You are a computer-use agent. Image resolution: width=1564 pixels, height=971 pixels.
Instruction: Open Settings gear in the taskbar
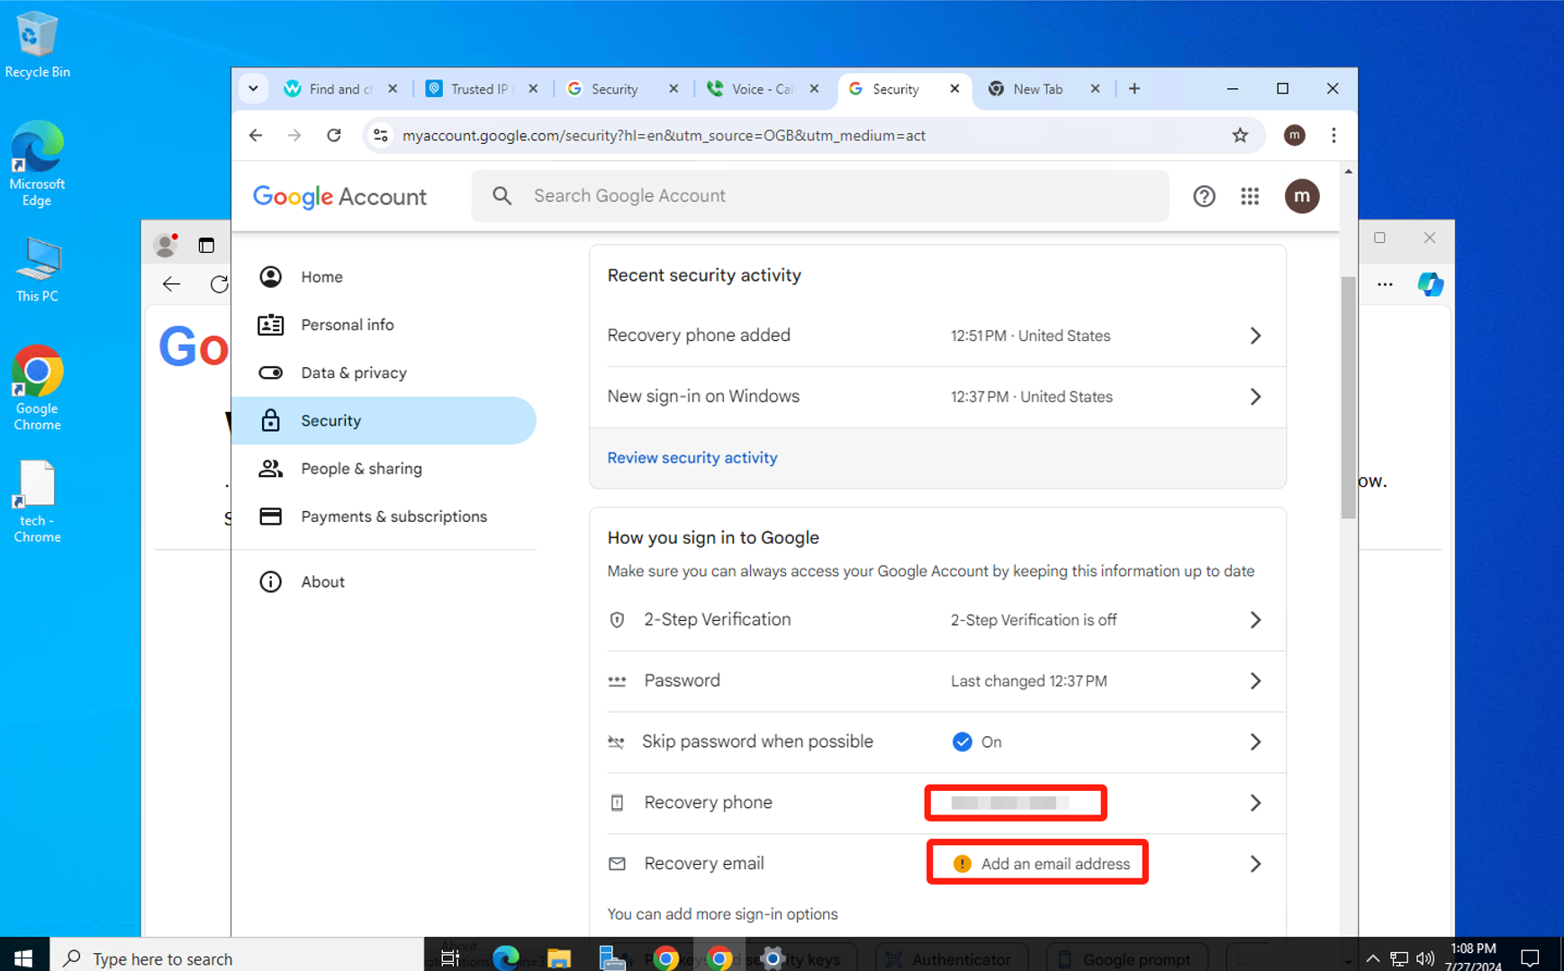[773, 958]
